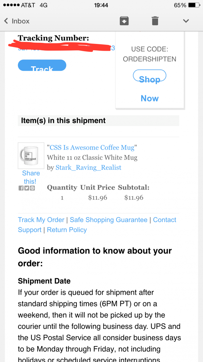Share the mug on Facebook
The image size is (203, 362).
21,188
